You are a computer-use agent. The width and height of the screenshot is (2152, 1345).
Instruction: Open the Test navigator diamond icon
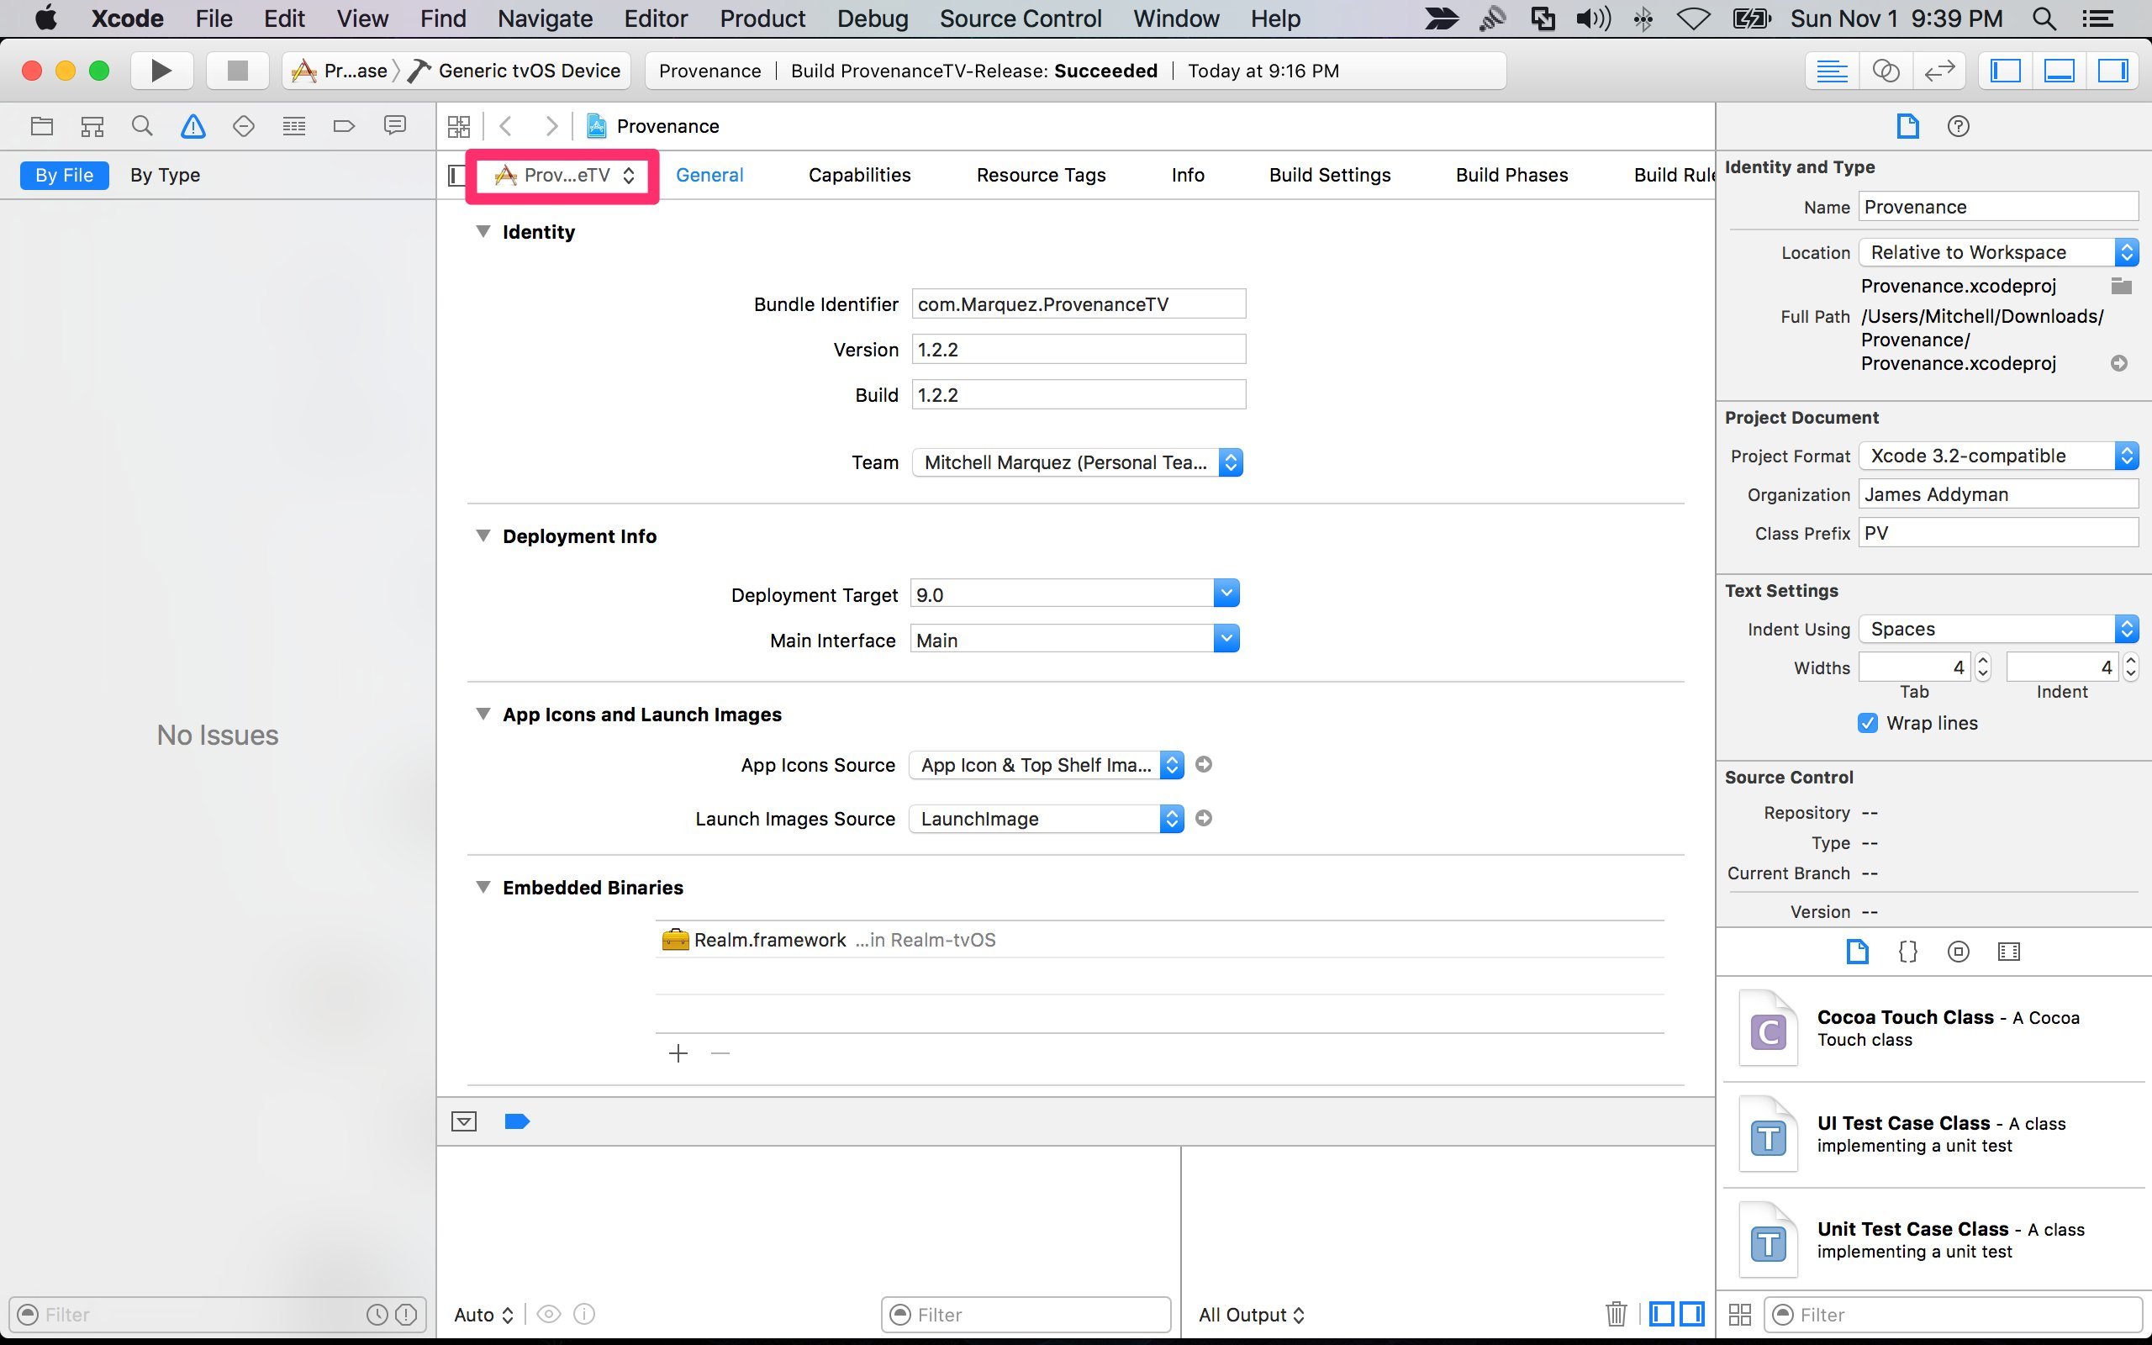tap(244, 126)
